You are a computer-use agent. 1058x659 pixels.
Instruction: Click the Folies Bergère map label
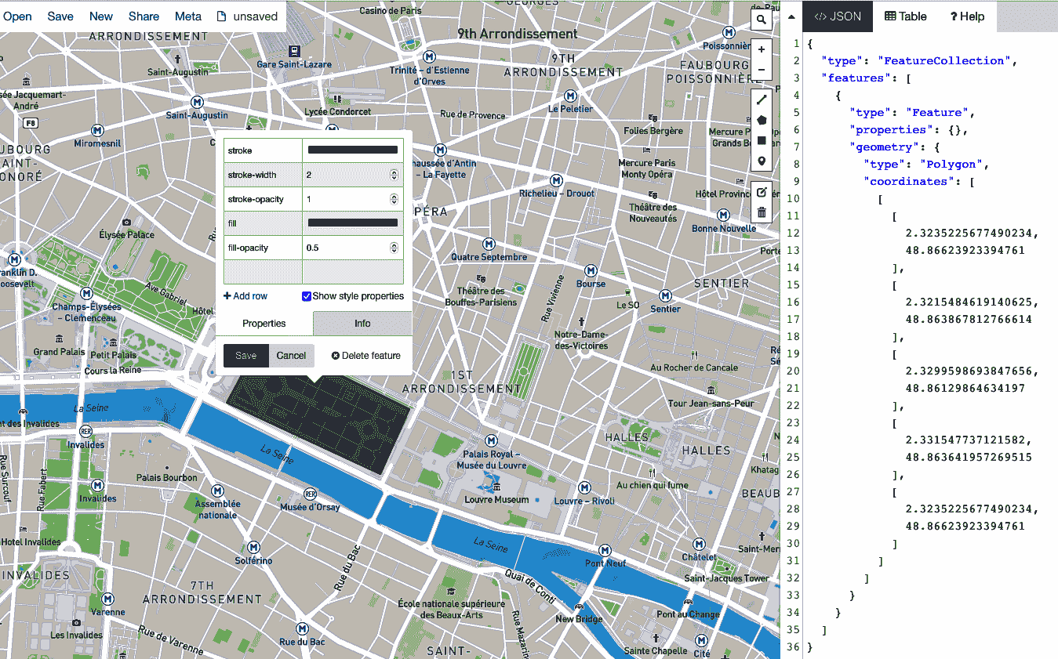tap(653, 131)
